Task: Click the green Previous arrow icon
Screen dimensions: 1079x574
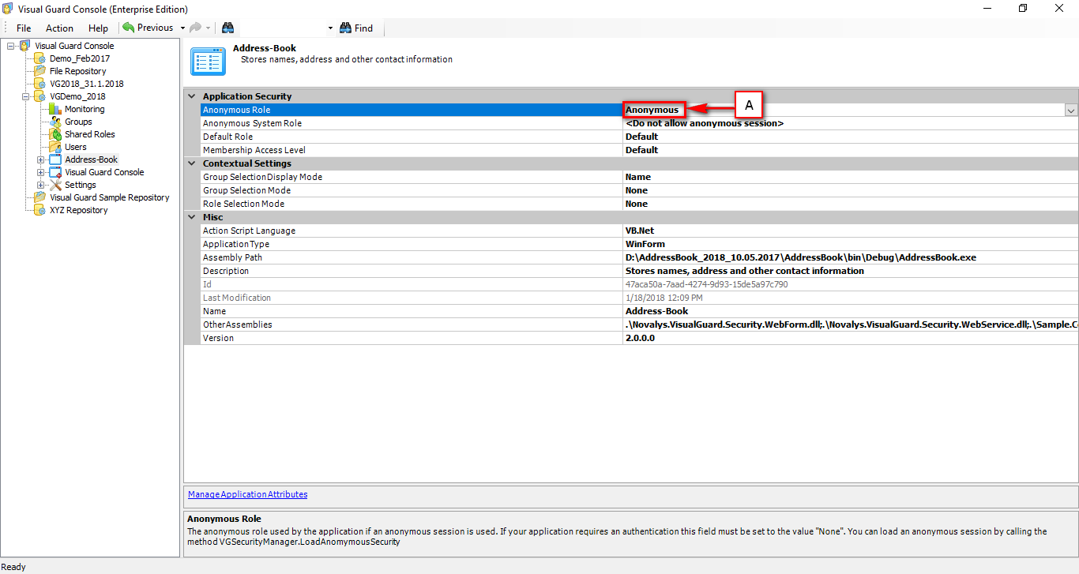Action: [x=129, y=27]
